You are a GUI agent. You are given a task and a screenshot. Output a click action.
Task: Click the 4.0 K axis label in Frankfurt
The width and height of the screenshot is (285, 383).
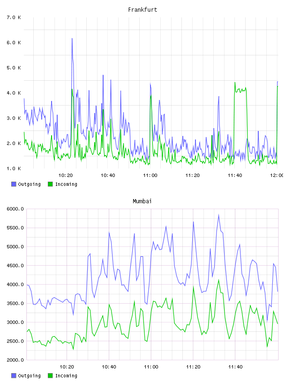coord(14,93)
